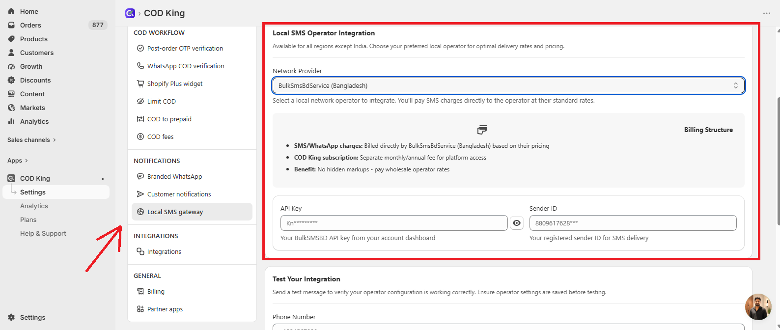The image size is (780, 330).
Task: Click the Branded WhatsApp chat icon
Action: [140, 176]
